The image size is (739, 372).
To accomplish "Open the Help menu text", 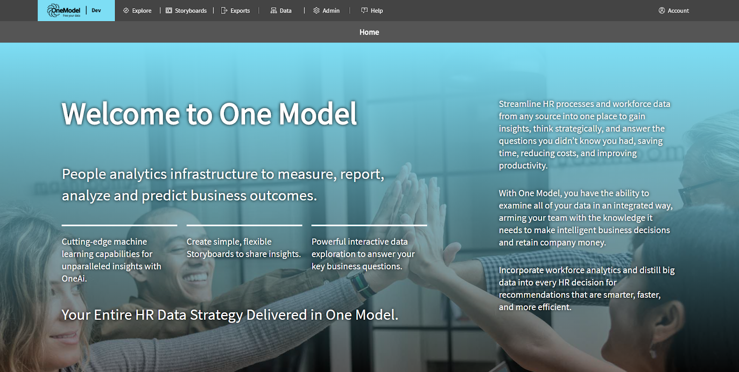I will point(377,11).
